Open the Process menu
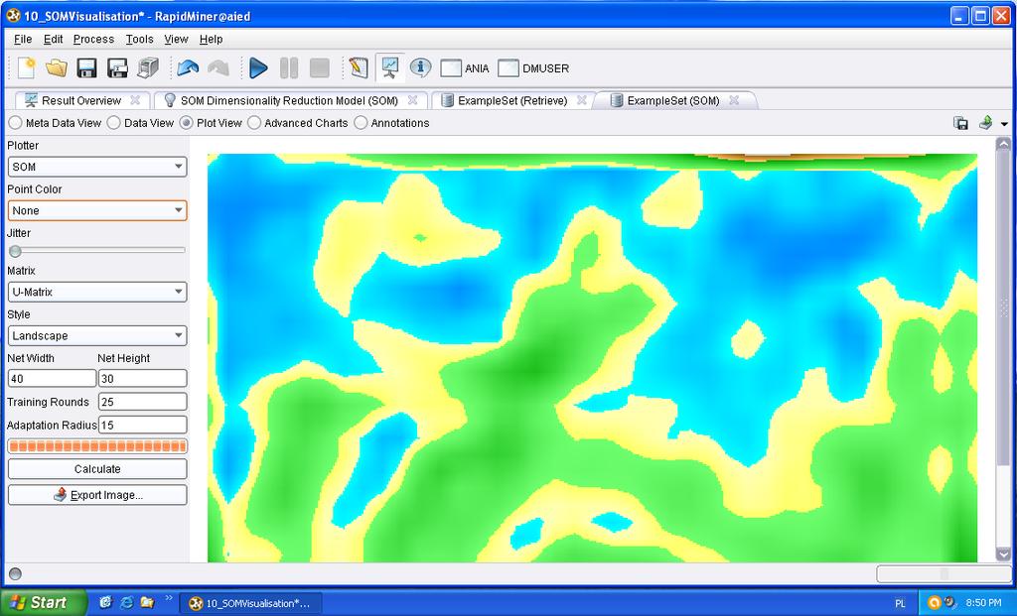Viewport: 1017px width, 616px height. 93,39
